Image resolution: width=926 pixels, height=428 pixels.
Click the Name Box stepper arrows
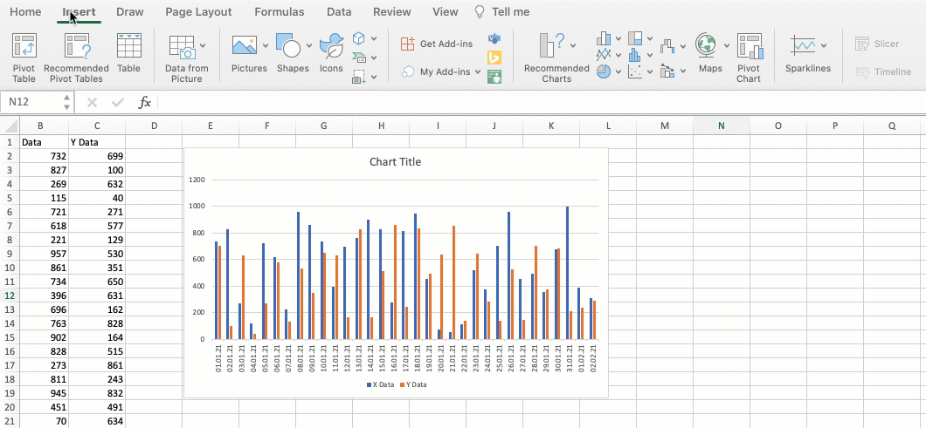pos(66,102)
